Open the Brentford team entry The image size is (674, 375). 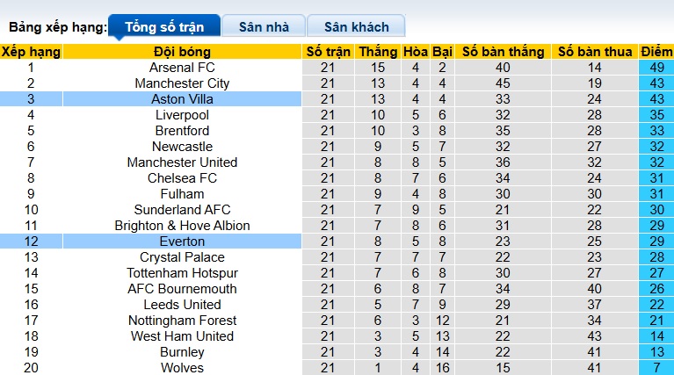[182, 131]
